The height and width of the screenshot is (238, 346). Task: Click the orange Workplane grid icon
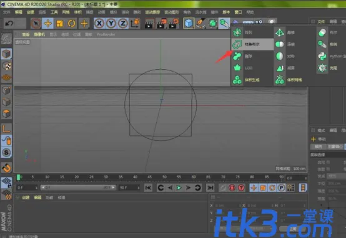tap(6, 77)
